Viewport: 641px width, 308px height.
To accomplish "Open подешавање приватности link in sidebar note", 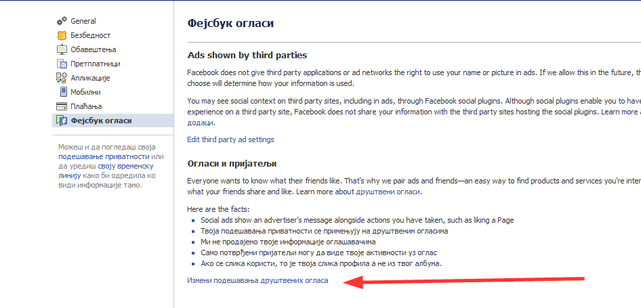I will pos(104,157).
